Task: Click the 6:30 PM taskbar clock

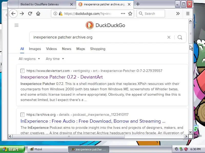Action: point(196,149)
